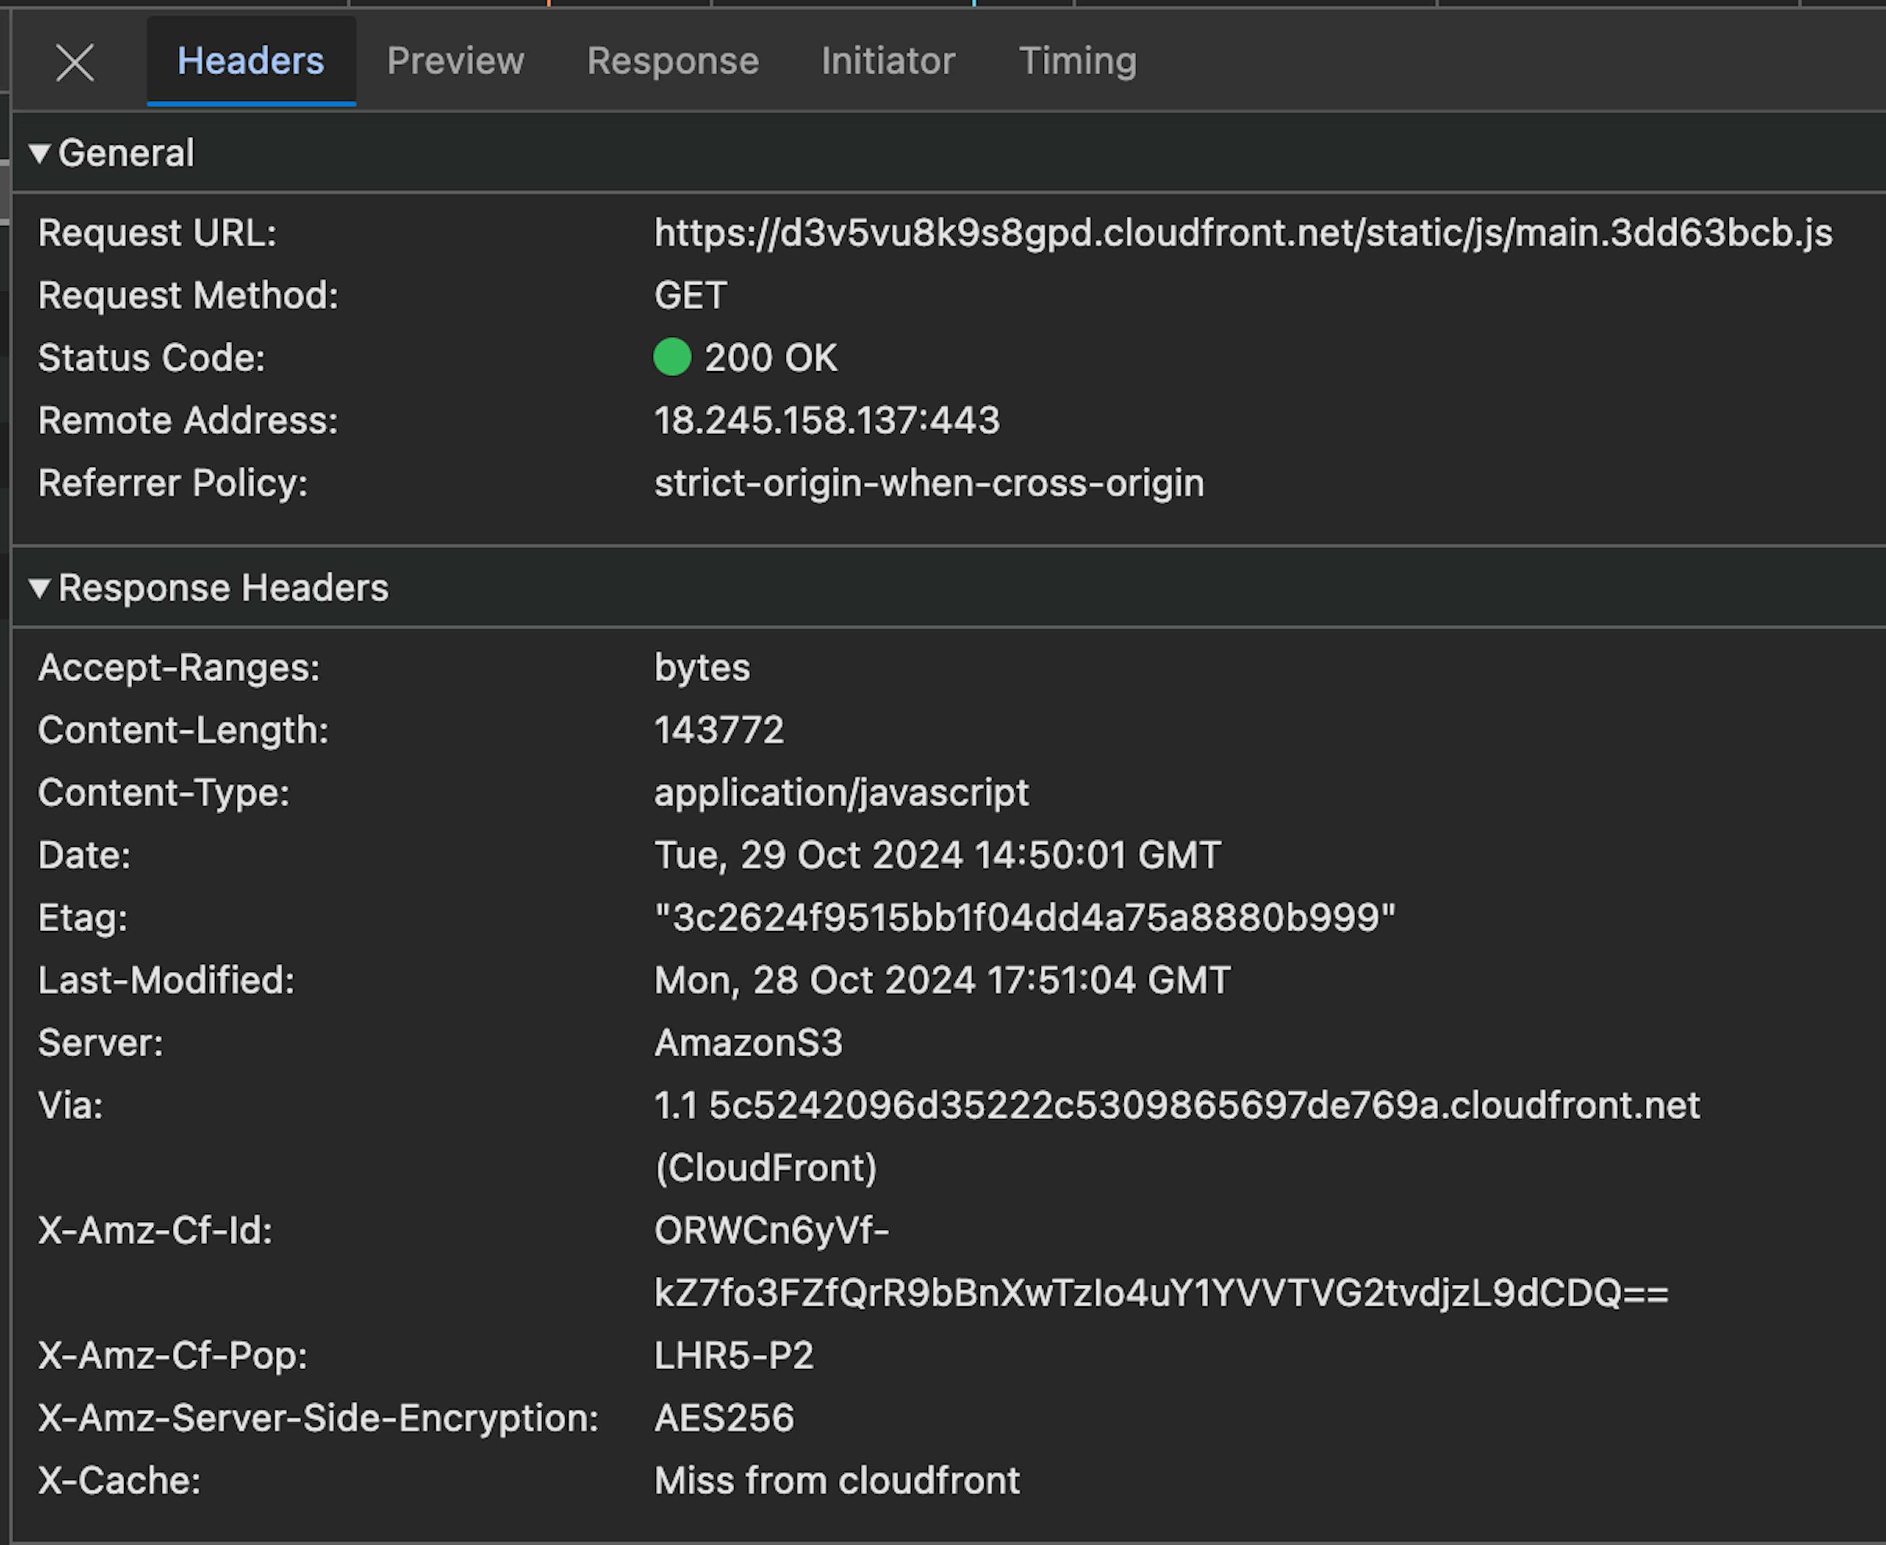Image resolution: width=1886 pixels, height=1545 pixels.
Task: Close the request details panel
Action: (75, 62)
